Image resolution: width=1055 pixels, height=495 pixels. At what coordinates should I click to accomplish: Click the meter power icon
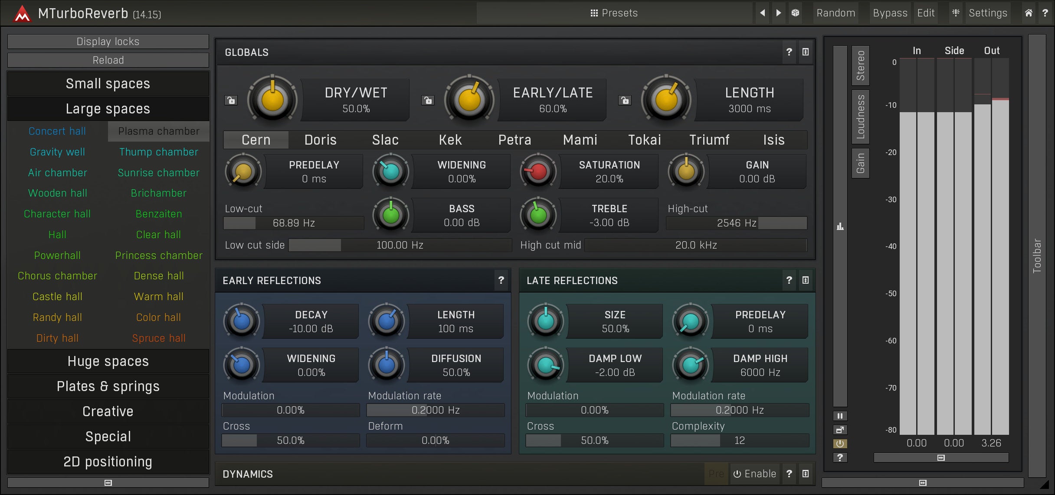(x=840, y=443)
